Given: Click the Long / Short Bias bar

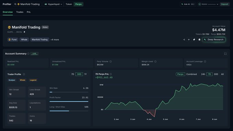Looking at the screenshot, I should [x=69, y=111].
